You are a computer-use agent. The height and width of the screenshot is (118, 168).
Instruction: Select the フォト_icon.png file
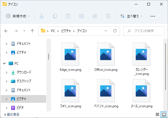click(70, 93)
